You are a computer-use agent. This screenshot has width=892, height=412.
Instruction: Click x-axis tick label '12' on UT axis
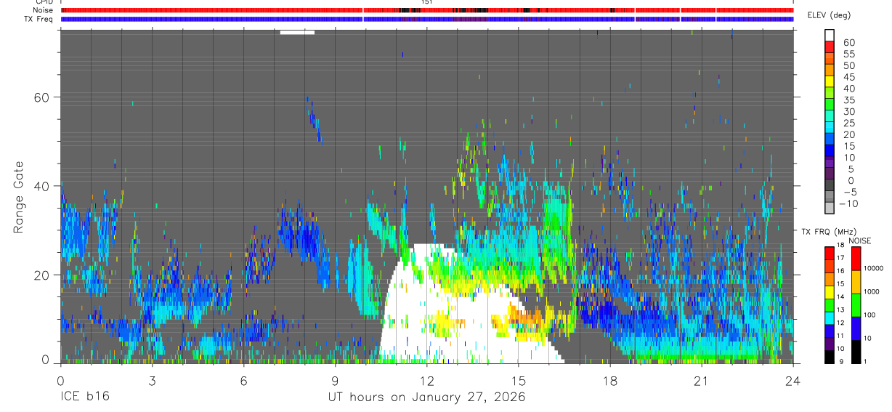[x=426, y=381]
